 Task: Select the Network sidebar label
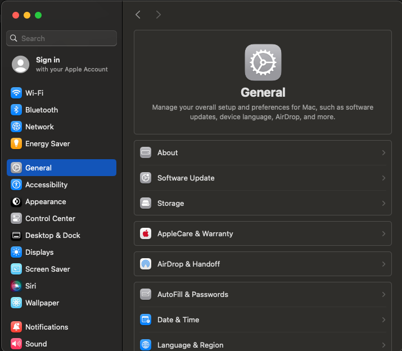[39, 127]
